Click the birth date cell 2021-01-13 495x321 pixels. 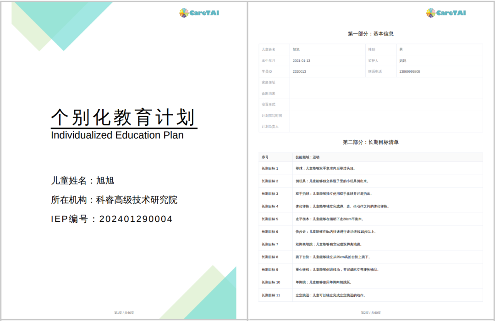[x=327, y=60]
